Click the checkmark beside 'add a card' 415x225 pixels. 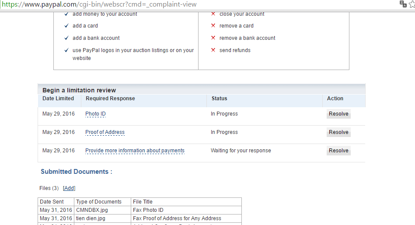(66, 26)
